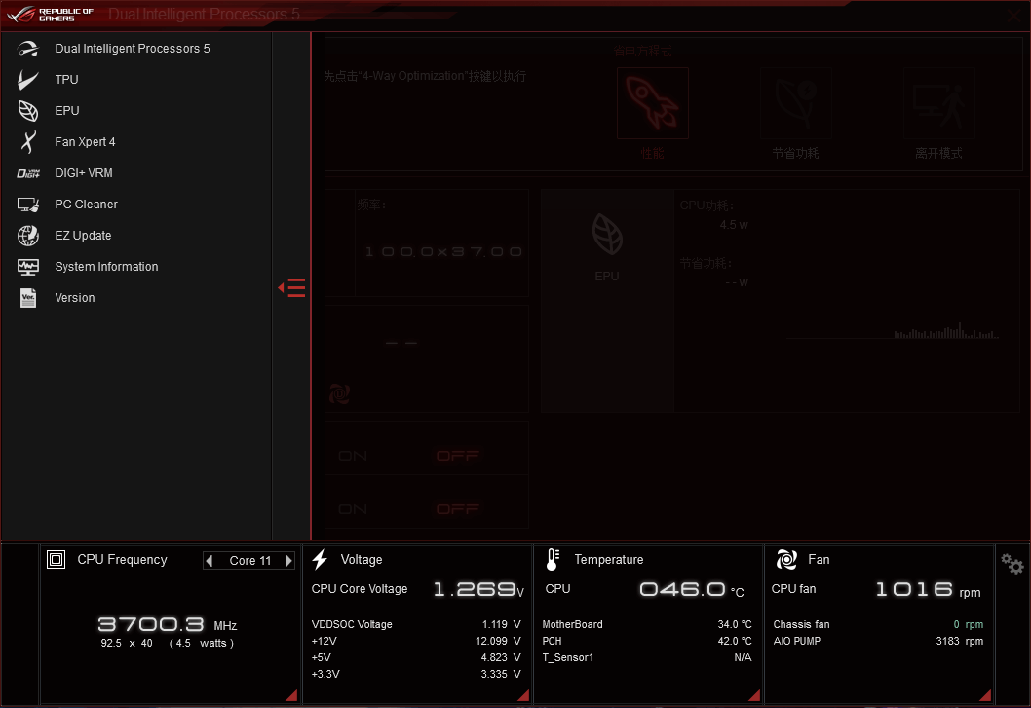This screenshot has height=708, width=1031.
Task: Select the performance mode rocket button
Action: pyautogui.click(x=652, y=103)
